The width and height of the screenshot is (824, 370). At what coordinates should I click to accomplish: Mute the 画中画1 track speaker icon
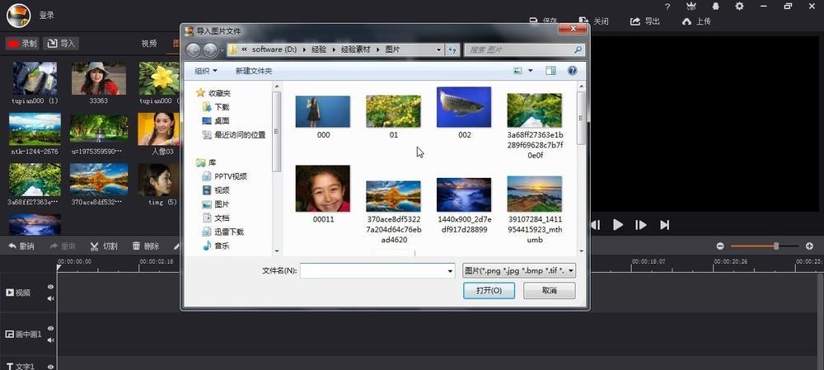tap(50, 340)
